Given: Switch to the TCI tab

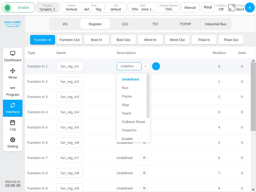Looking at the screenshot, I should click(x=155, y=24).
